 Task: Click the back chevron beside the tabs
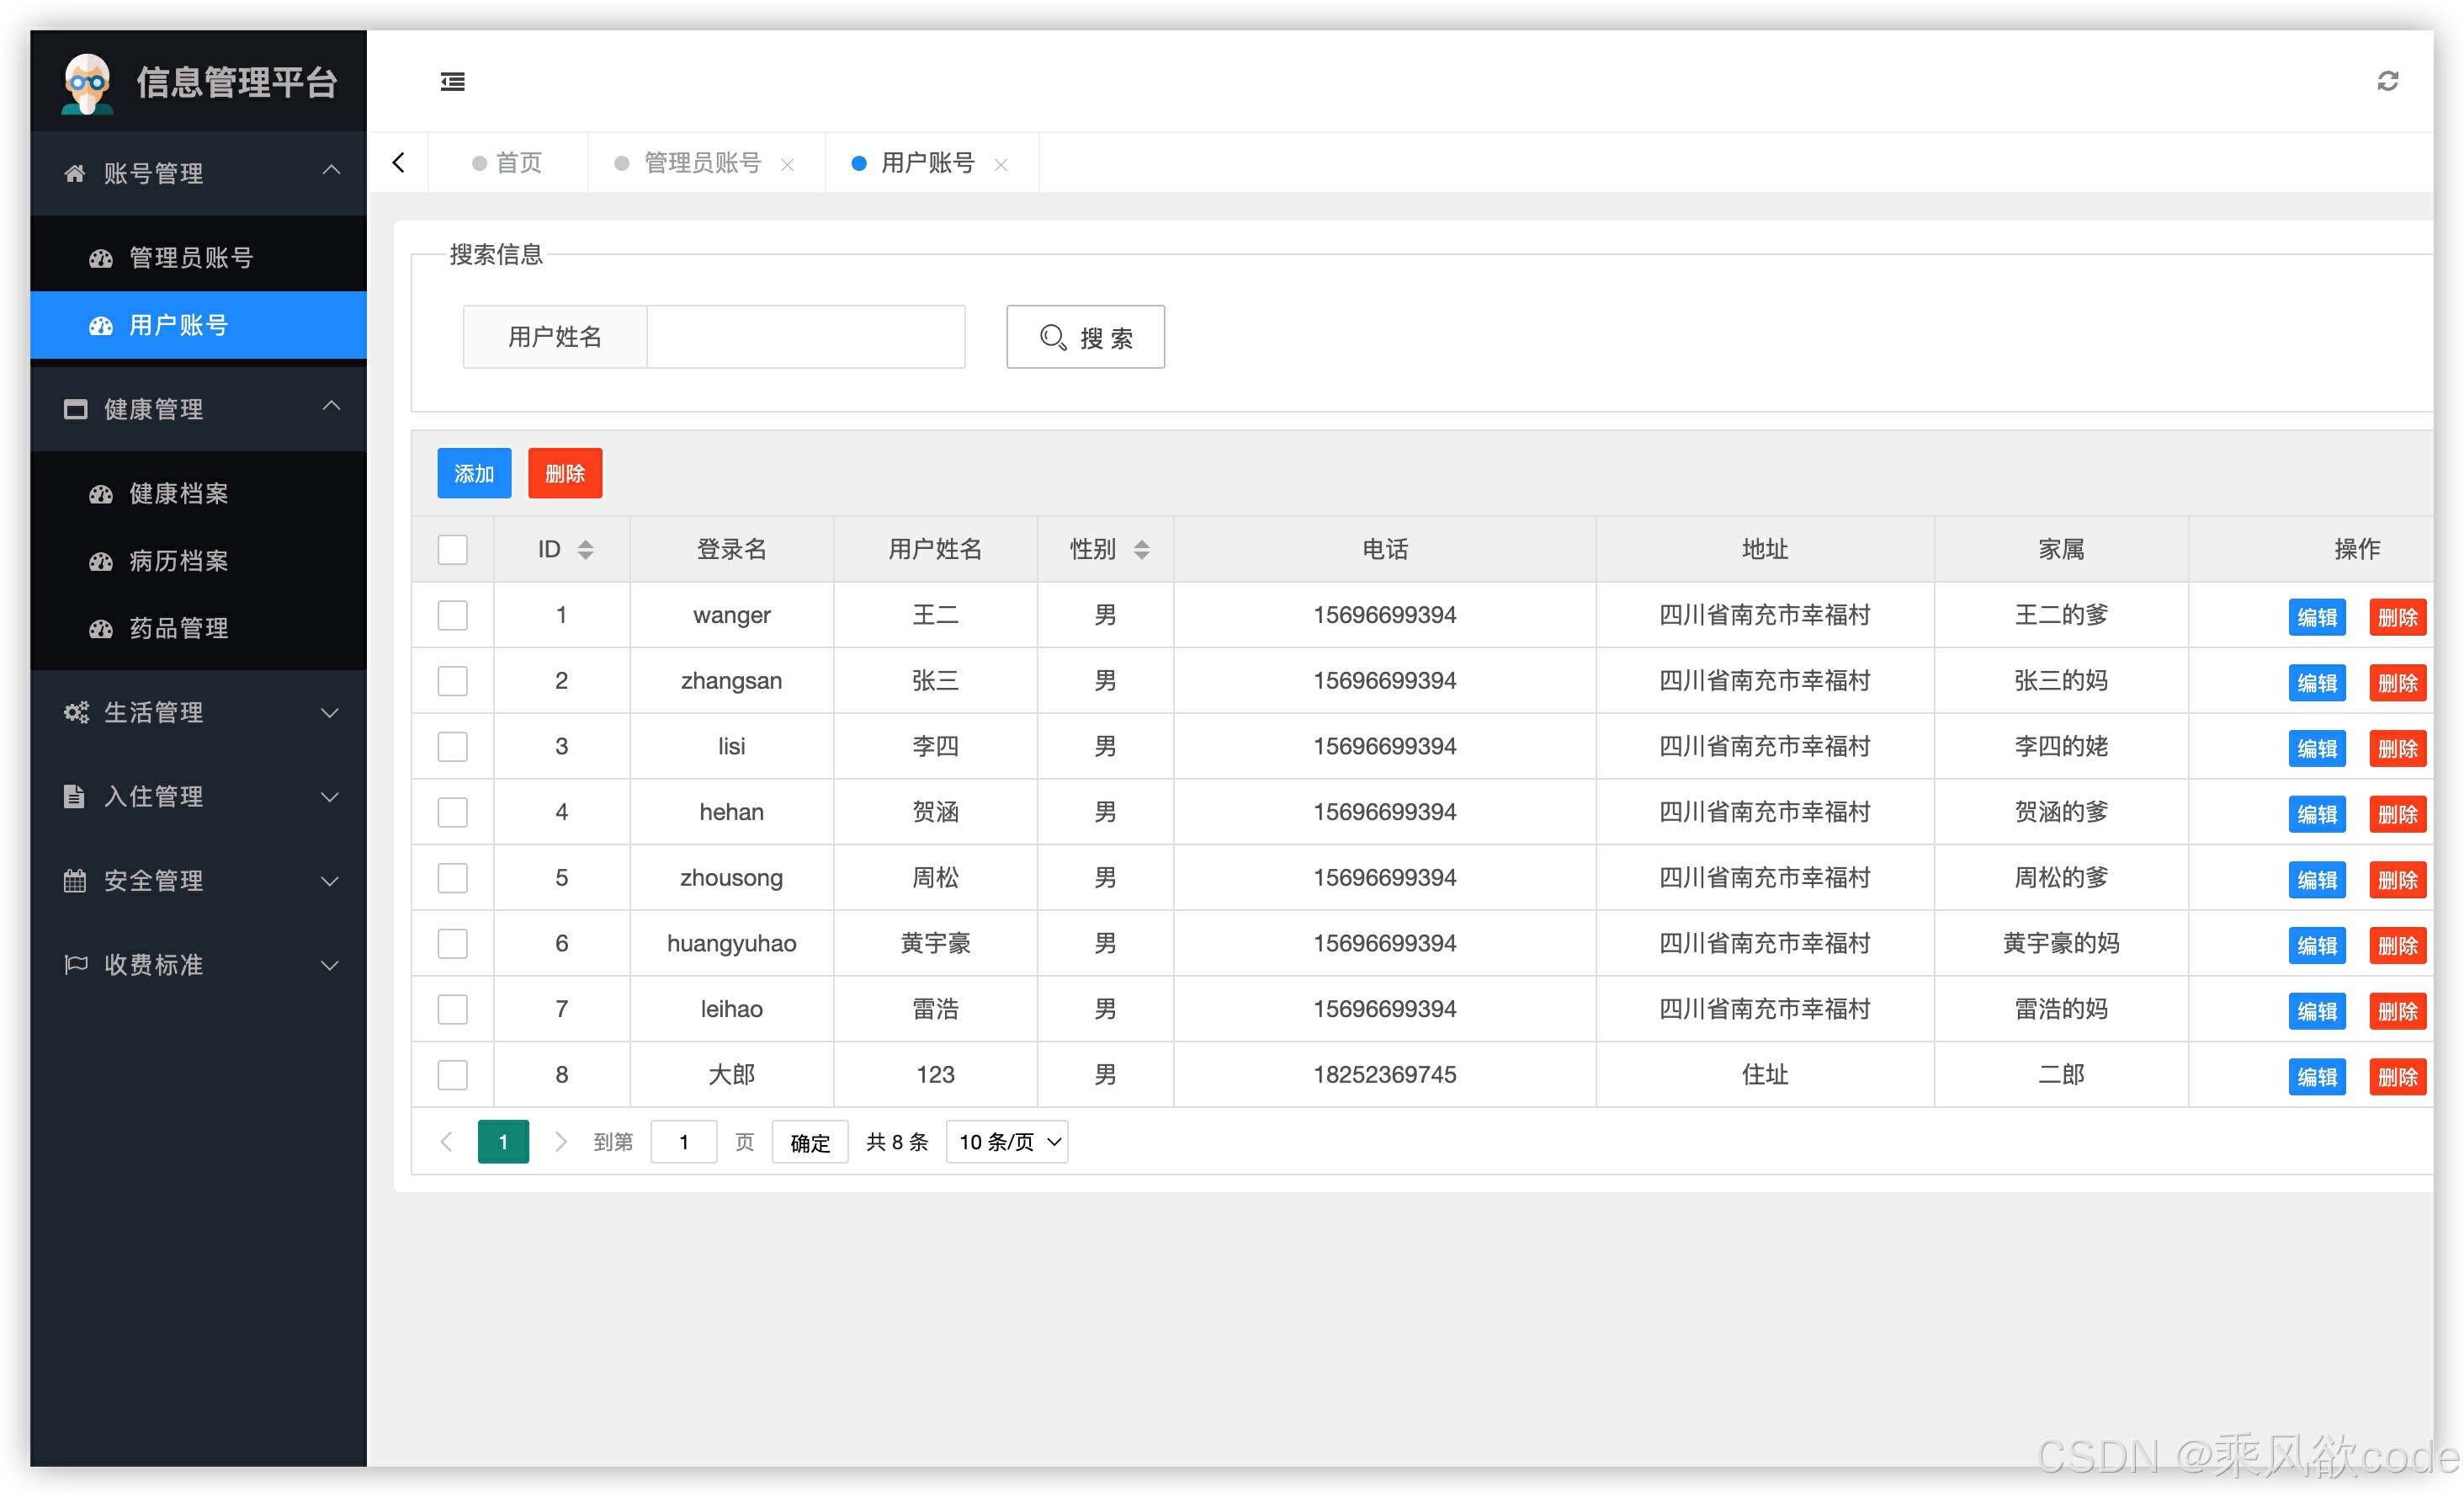click(398, 162)
